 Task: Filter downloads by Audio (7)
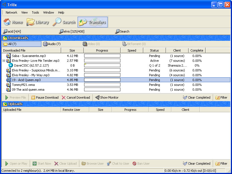pyautogui.click(x=52, y=44)
